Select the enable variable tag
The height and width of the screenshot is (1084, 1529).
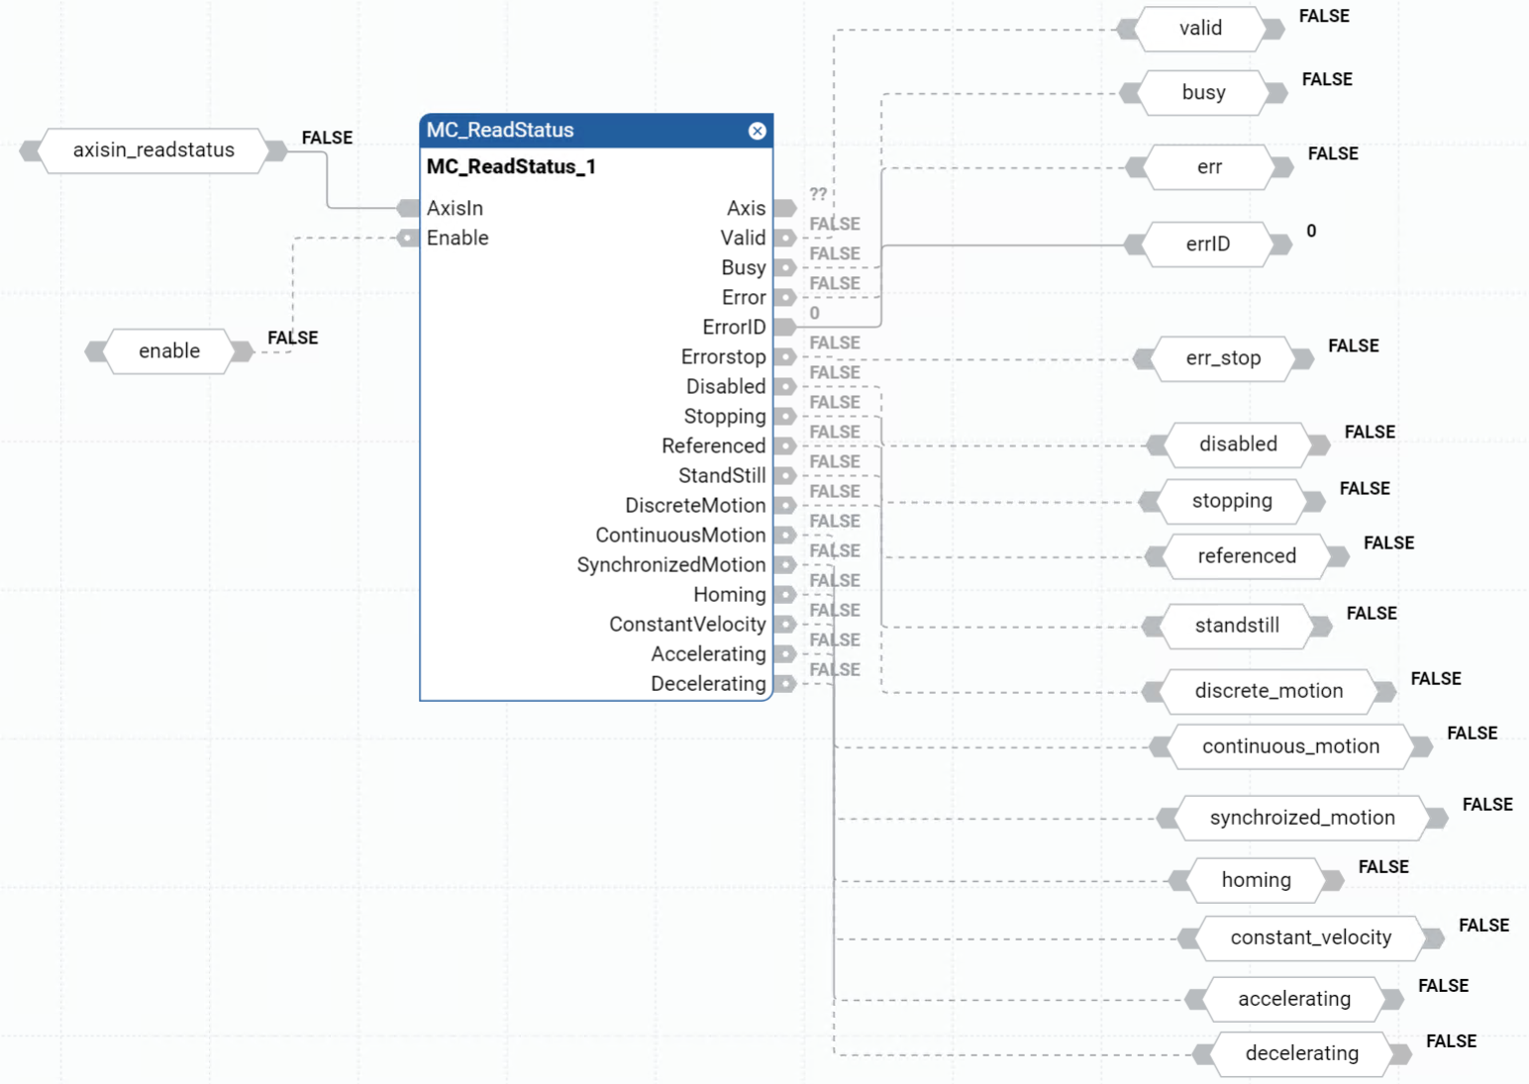coord(169,351)
